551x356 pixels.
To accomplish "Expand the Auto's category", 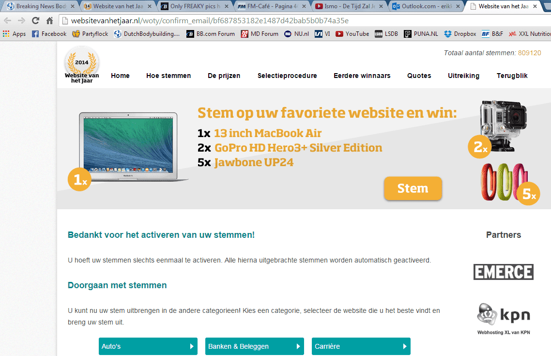I will click(x=148, y=346).
